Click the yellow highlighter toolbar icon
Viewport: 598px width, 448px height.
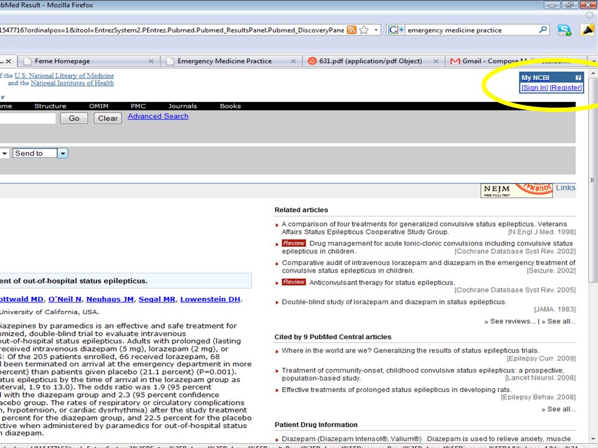(x=587, y=30)
